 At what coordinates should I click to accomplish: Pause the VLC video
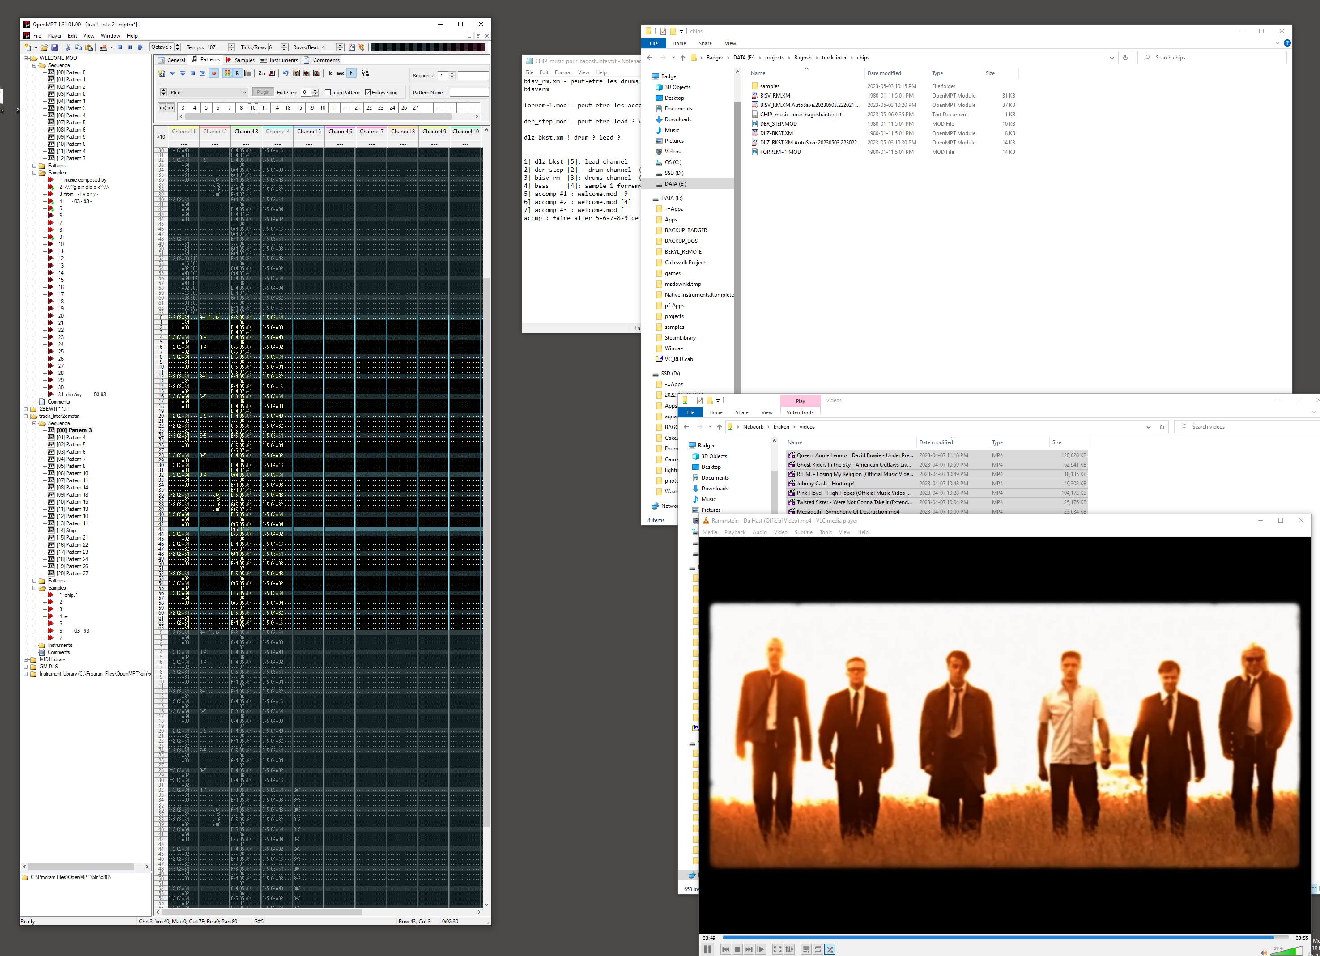pyautogui.click(x=707, y=950)
